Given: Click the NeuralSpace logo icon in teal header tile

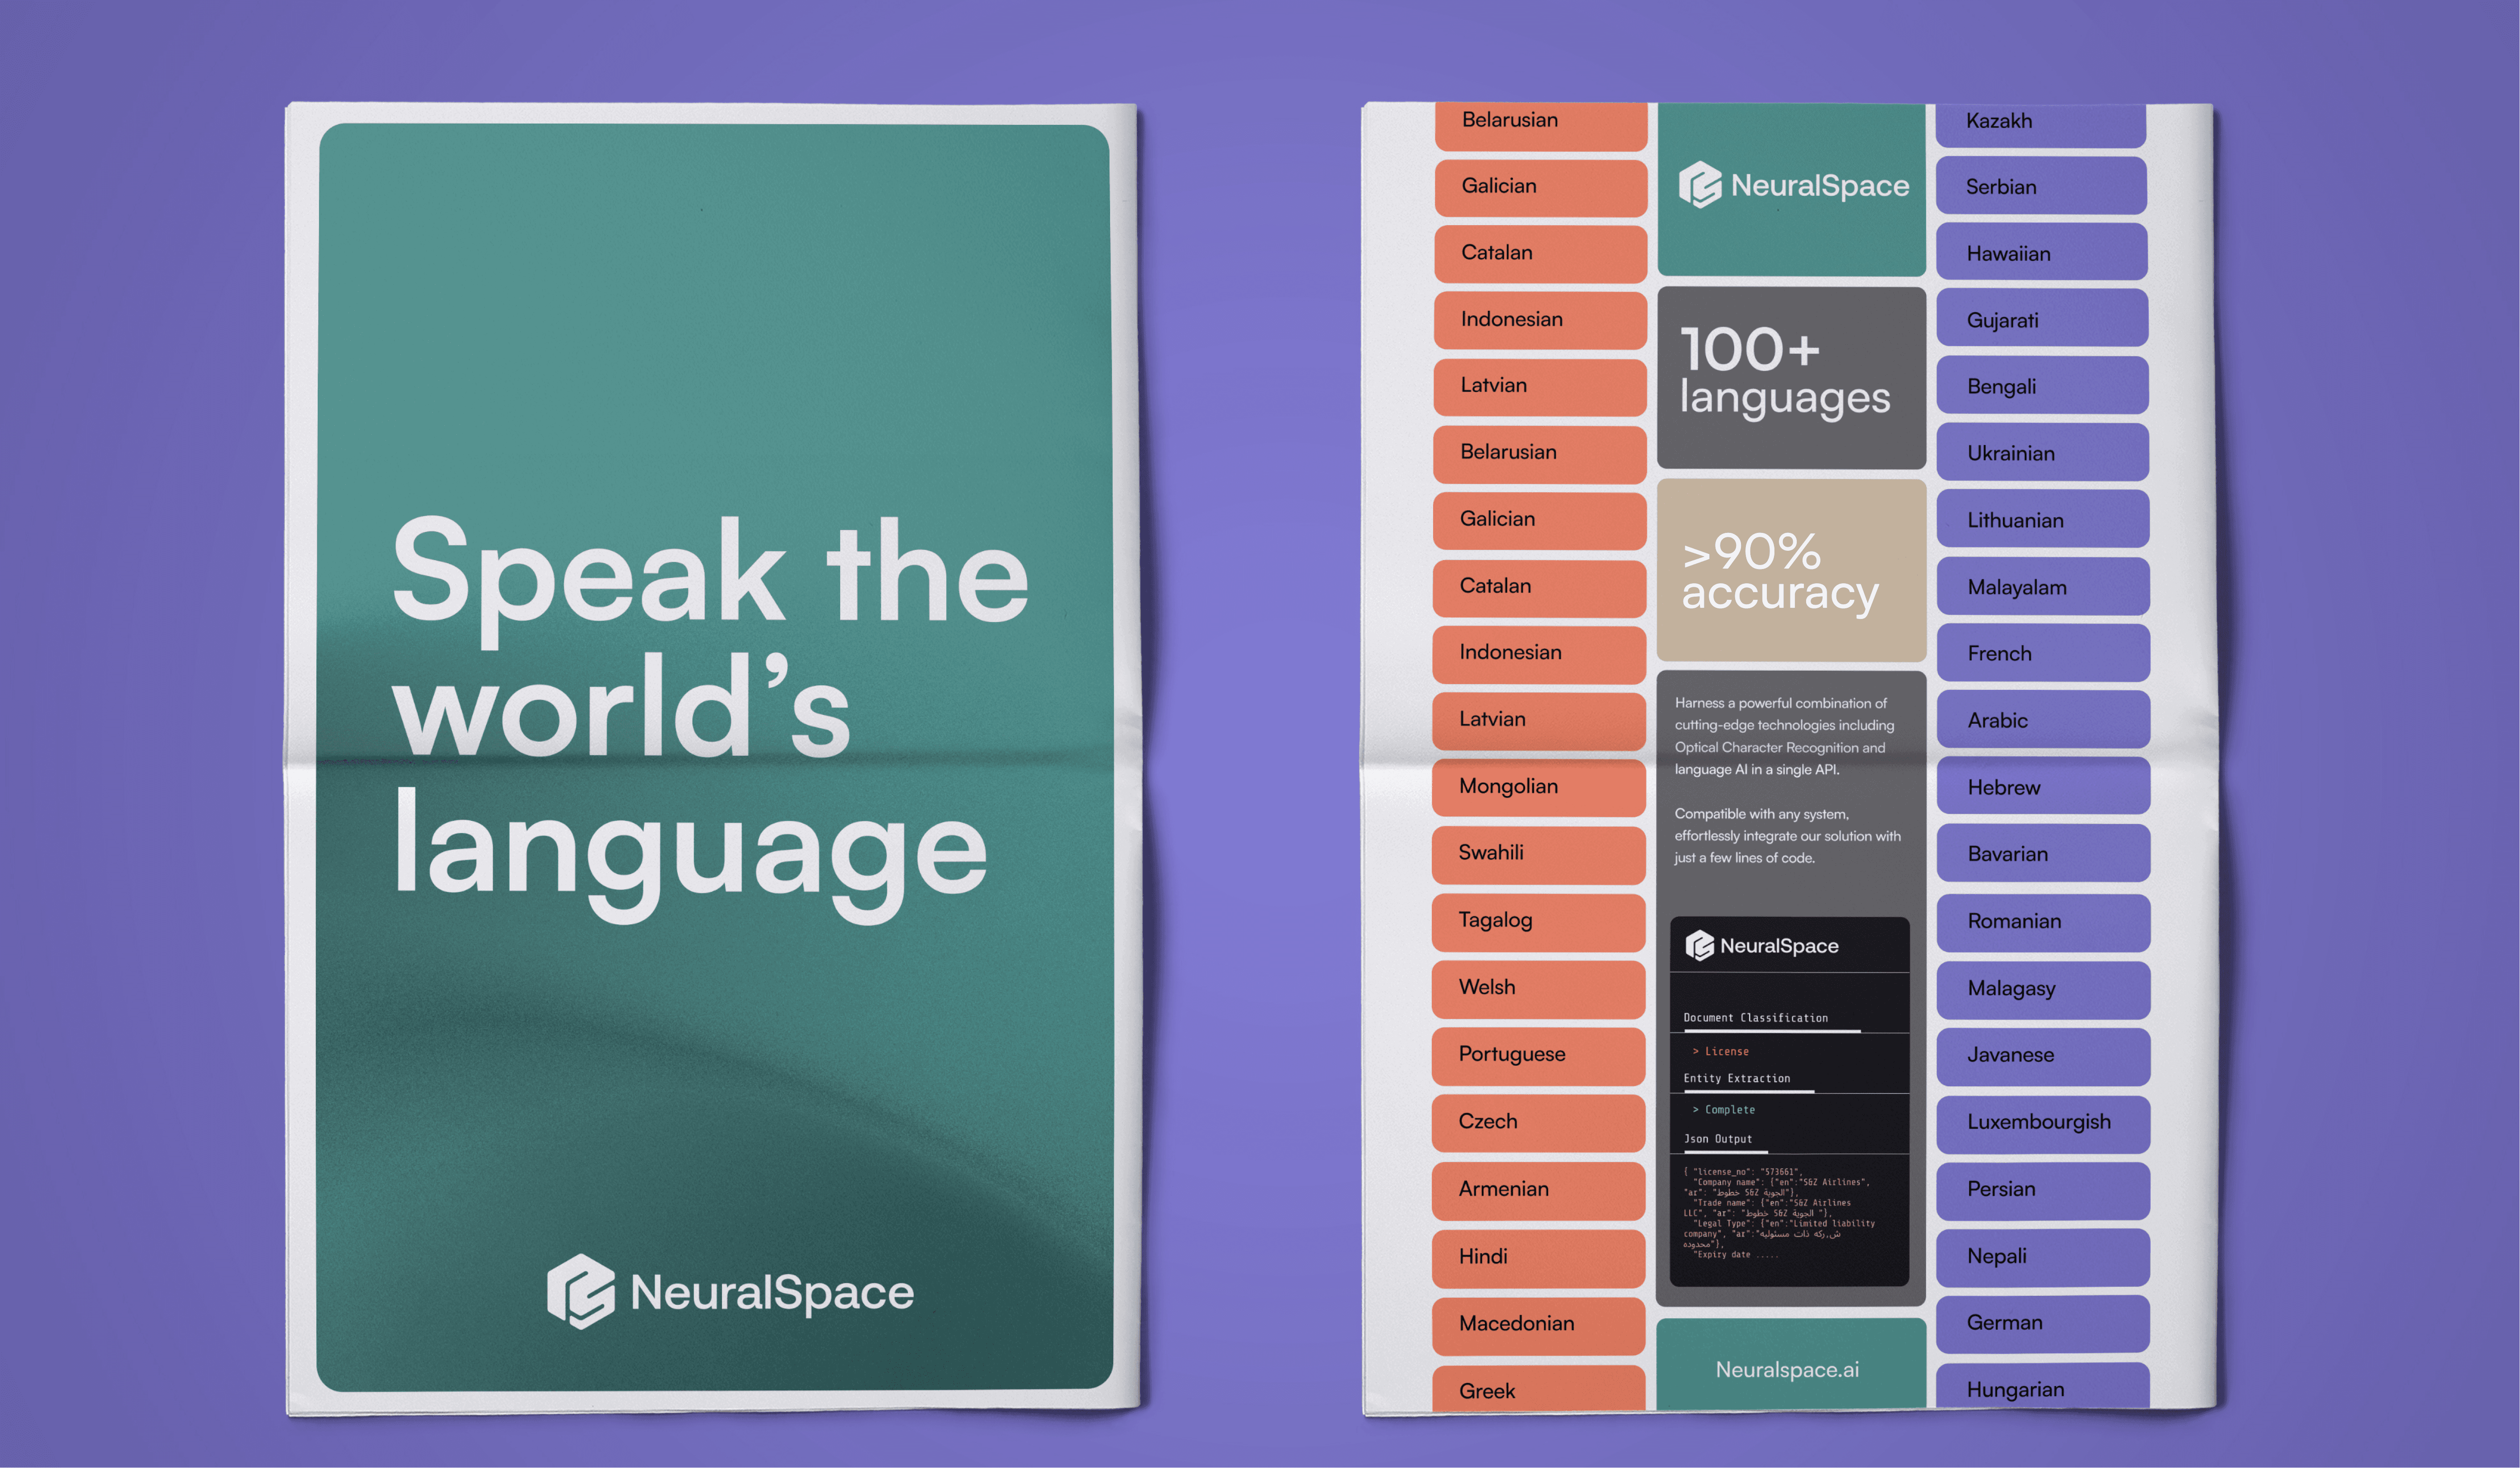Looking at the screenshot, I should click(x=1699, y=185).
